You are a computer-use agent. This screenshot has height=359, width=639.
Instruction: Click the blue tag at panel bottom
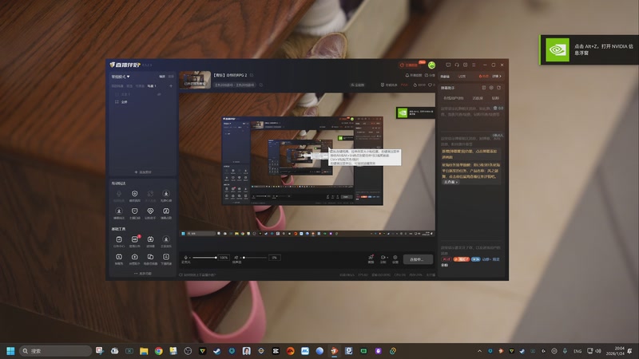pos(475,259)
